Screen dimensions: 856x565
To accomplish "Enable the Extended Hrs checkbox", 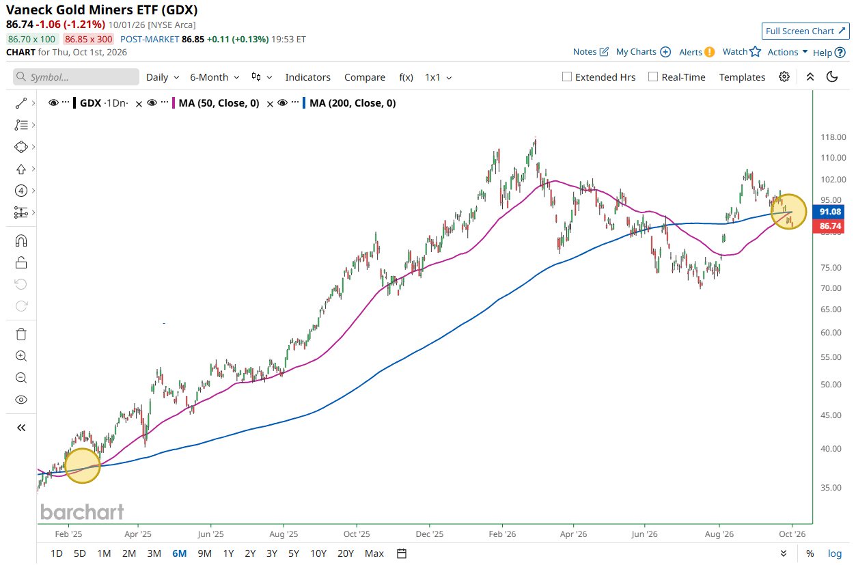I will pyautogui.click(x=566, y=77).
